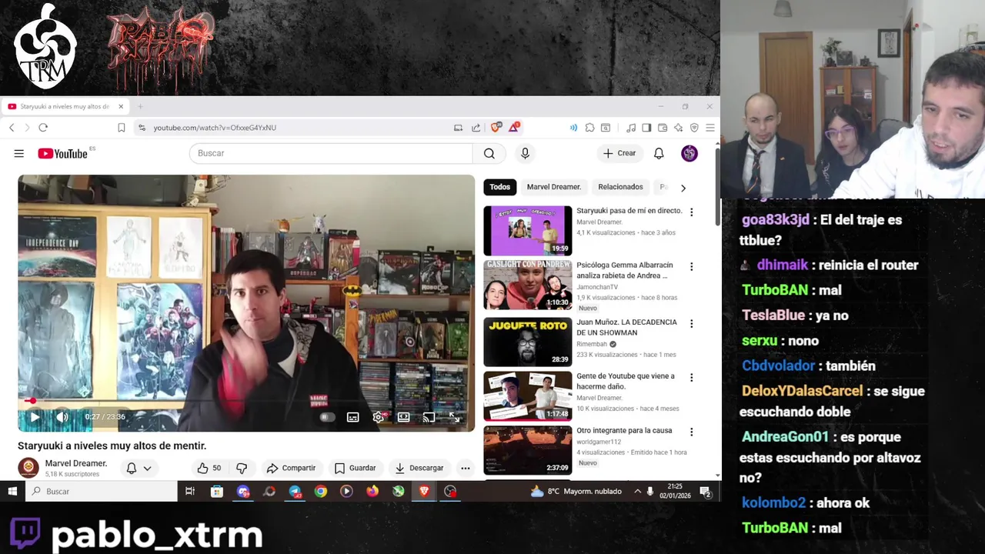The image size is (985, 554).
Task: Open the Crear menu button
Action: point(619,153)
